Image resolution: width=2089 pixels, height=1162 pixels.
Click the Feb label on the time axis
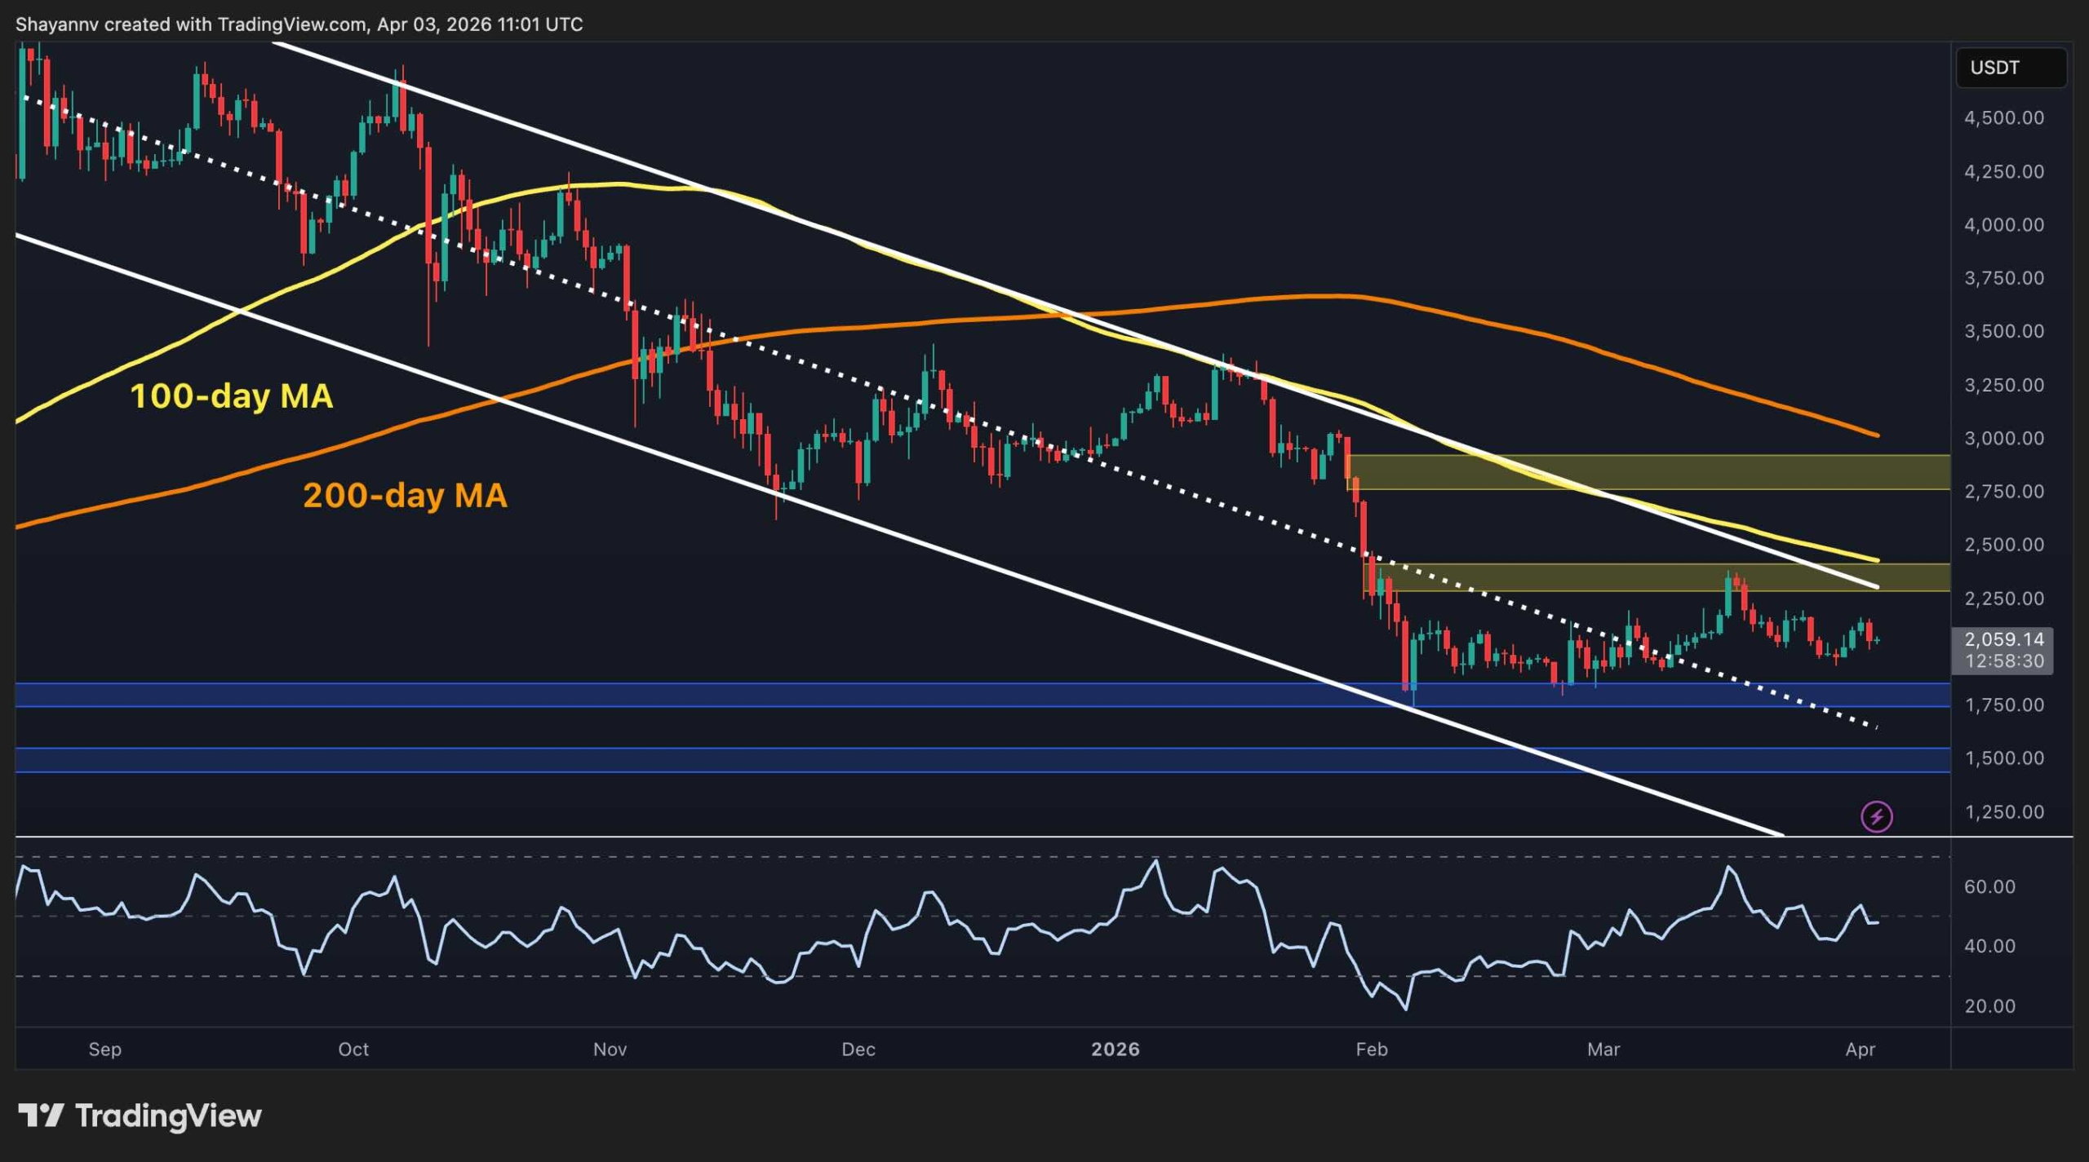(x=1373, y=1050)
